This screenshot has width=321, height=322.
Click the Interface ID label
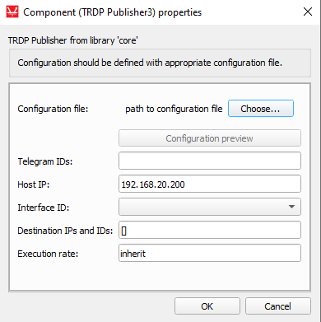click(x=44, y=208)
